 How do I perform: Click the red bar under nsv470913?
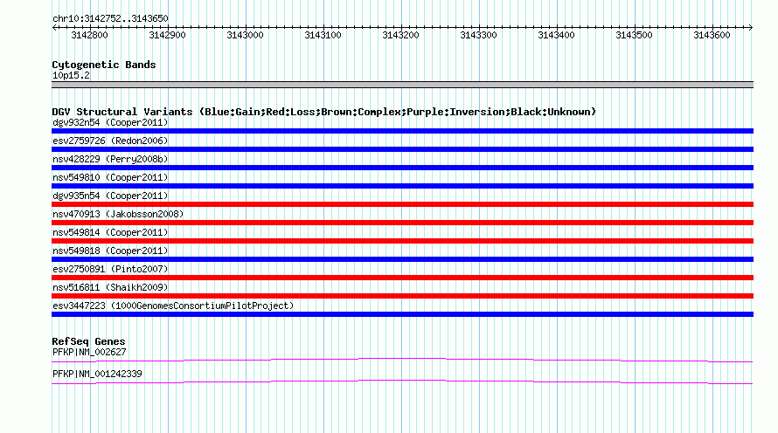[x=402, y=223]
